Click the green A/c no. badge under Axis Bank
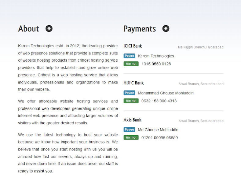Image resolution: width=241 pixels, height=195 pixels. (x=131, y=137)
